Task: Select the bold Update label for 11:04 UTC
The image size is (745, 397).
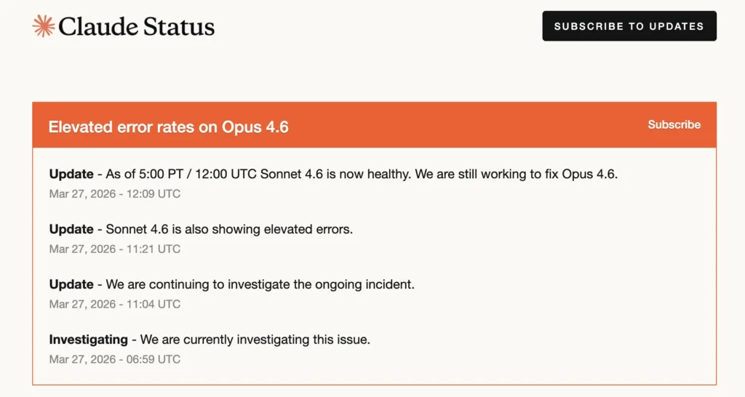Action: pyautogui.click(x=71, y=284)
